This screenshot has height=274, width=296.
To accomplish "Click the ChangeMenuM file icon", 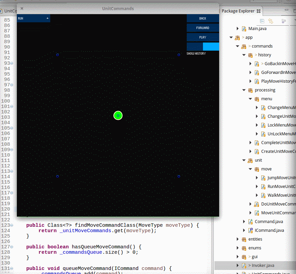I will tap(263, 108).
